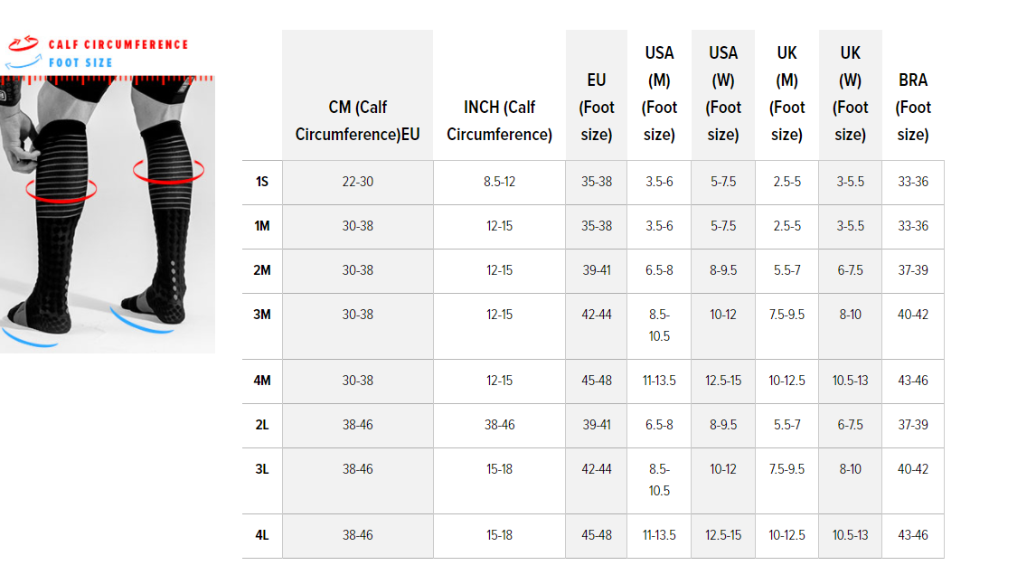Screen dimensions: 1036x565
Task: Click the UK (M) (Foot size) header
Action: 786,93
